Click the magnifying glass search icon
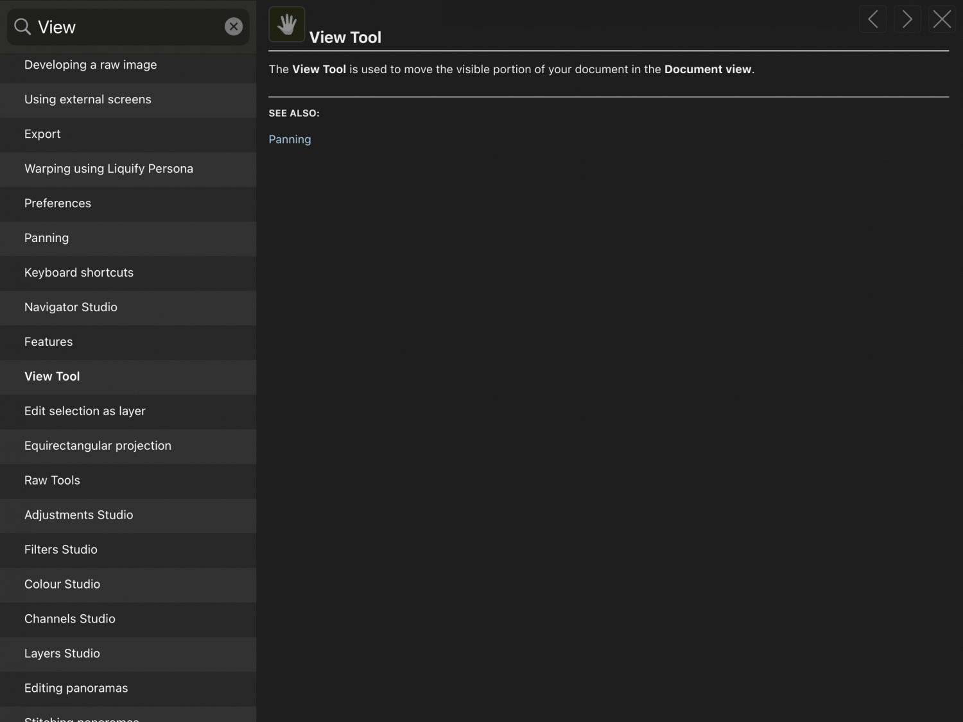The height and width of the screenshot is (722, 963). coord(22,26)
